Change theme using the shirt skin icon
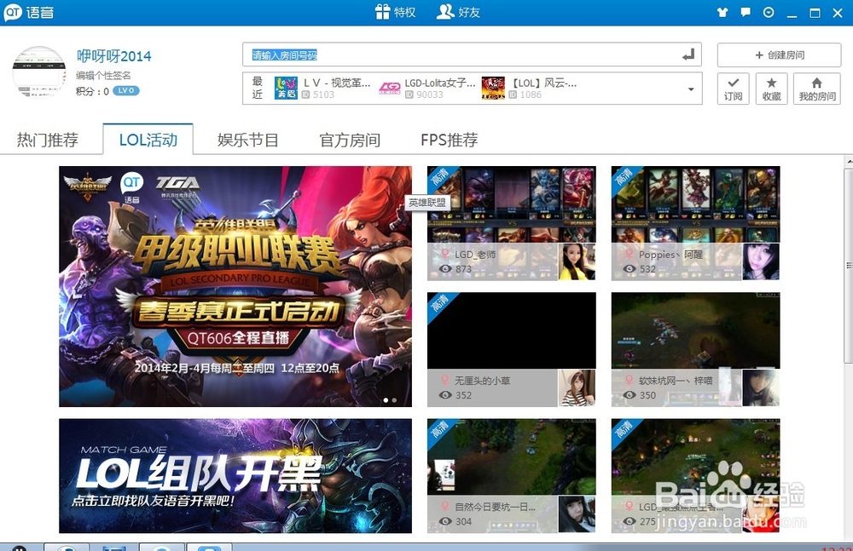This screenshot has height=551, width=853. 722,12
